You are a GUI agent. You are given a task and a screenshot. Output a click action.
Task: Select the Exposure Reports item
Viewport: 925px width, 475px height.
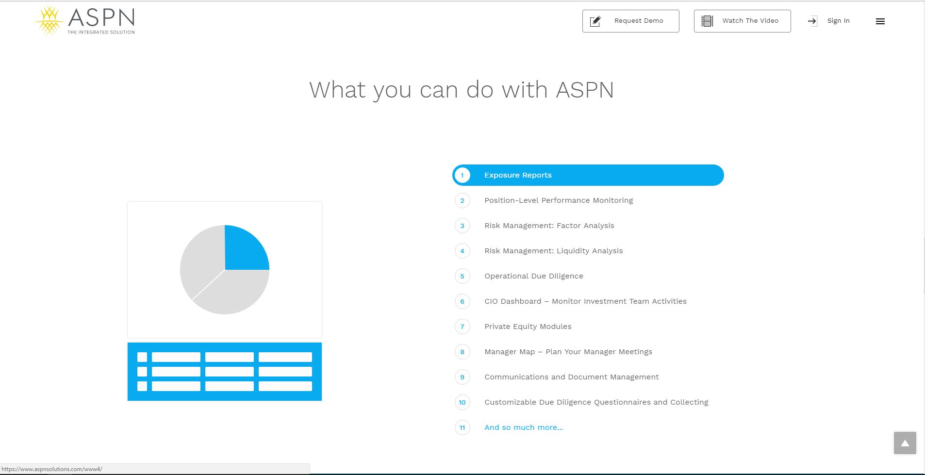pyautogui.click(x=588, y=175)
